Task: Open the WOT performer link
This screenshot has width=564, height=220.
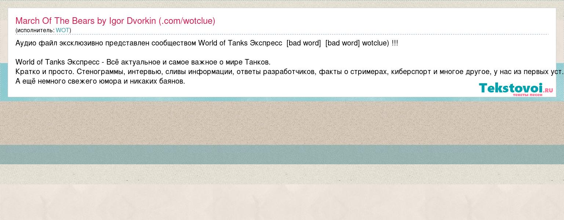Action: [x=62, y=30]
